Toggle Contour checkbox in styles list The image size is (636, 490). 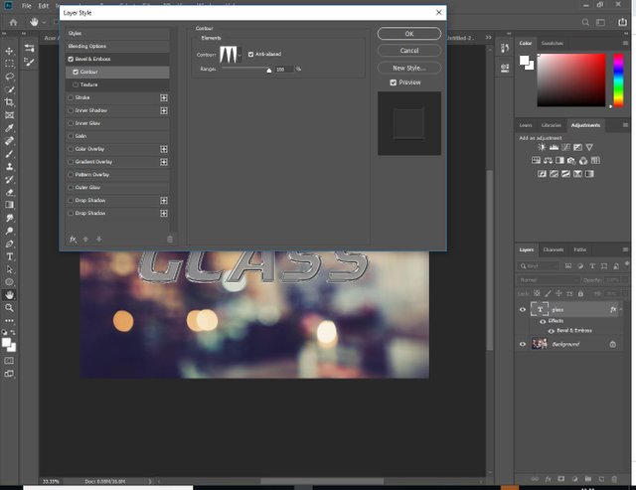coord(76,72)
